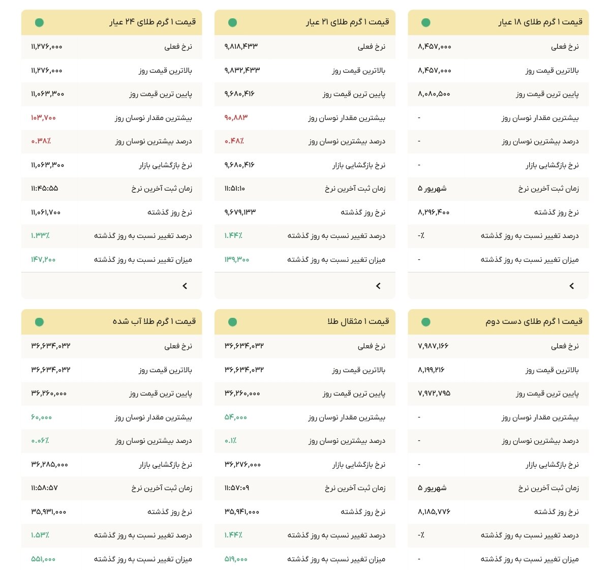Click the green status indicator on the 24 عیار card

point(40,22)
